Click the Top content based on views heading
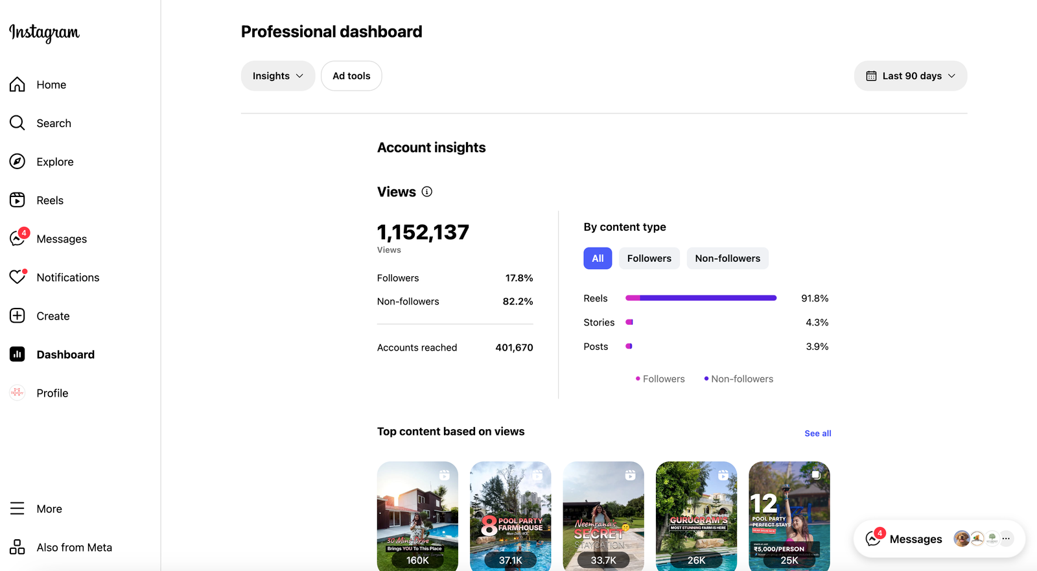The width and height of the screenshot is (1037, 571). point(451,432)
